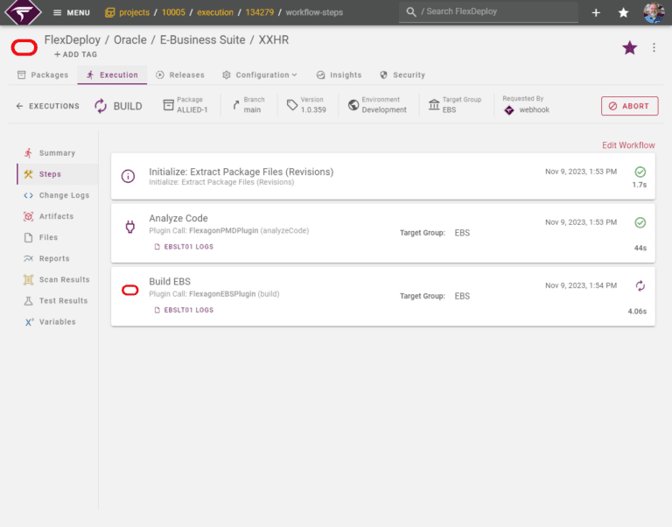The image size is (672, 527).
Task: Click the BUILD refresh cycle icon
Action: pos(101,106)
